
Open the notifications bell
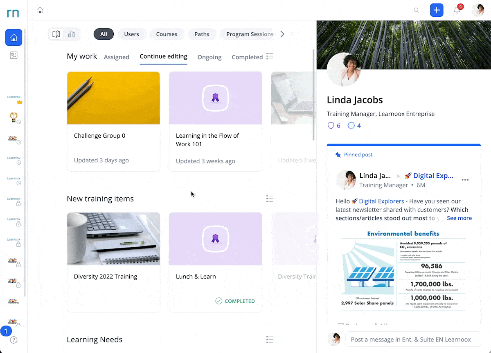coord(457,10)
